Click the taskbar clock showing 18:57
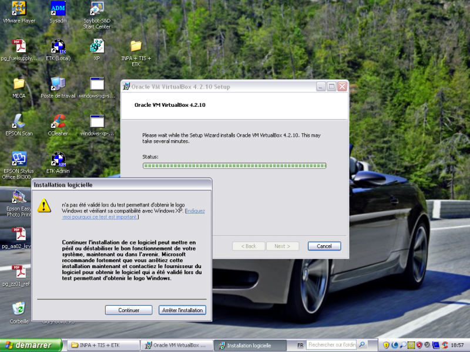The height and width of the screenshot is (352, 470). 457,345
